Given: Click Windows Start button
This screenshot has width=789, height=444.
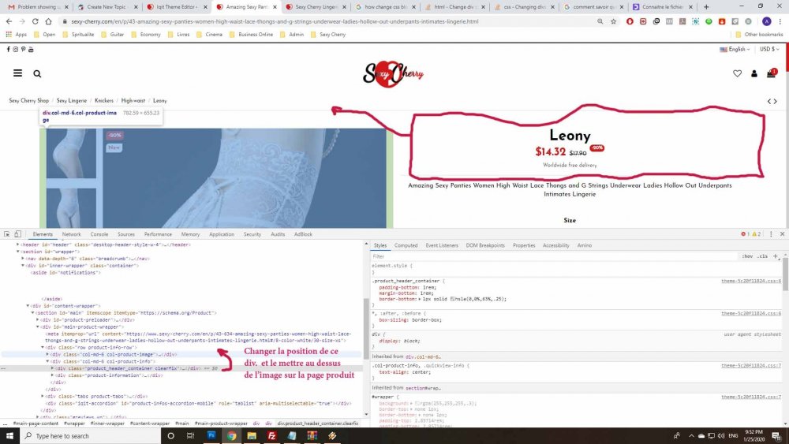Looking at the screenshot, I should click(x=9, y=436).
